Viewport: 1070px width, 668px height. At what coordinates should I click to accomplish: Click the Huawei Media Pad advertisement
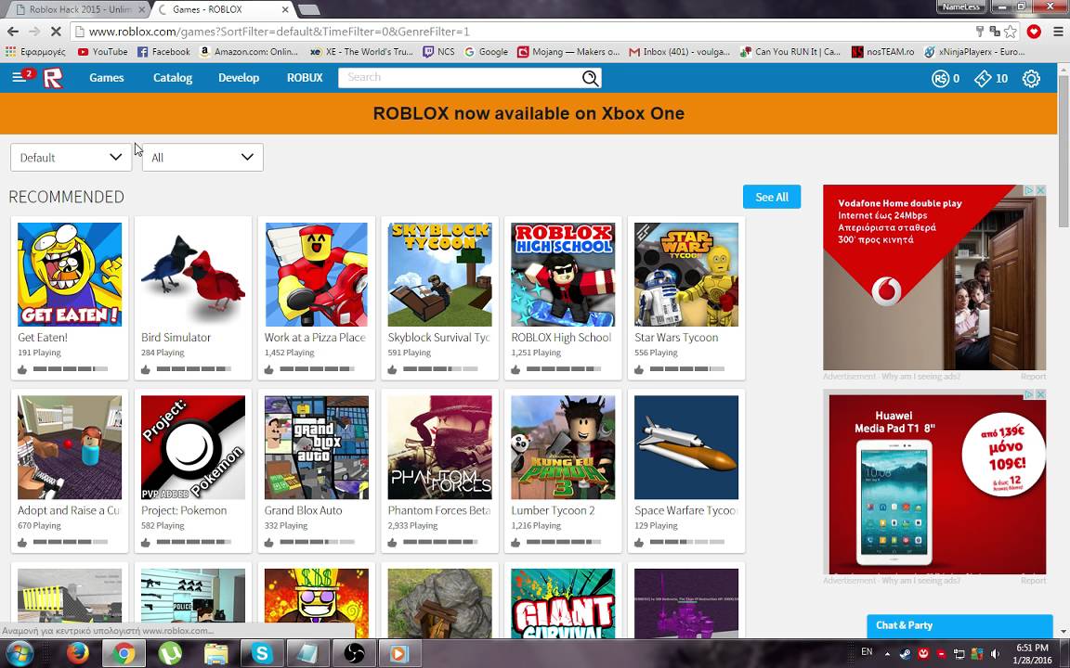click(934, 482)
